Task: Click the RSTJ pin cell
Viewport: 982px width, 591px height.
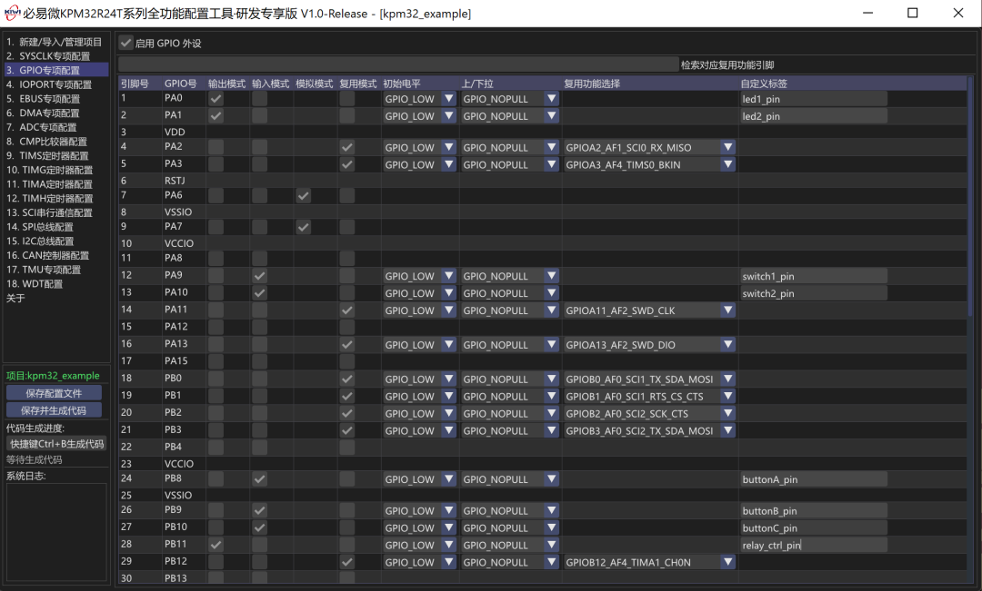Action: 175,180
